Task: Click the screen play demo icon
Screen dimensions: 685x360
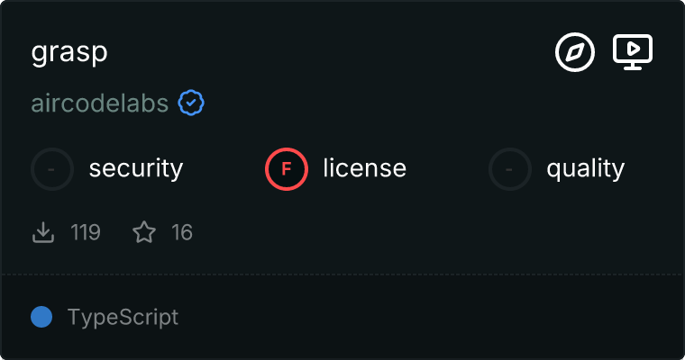Action: 633,52
